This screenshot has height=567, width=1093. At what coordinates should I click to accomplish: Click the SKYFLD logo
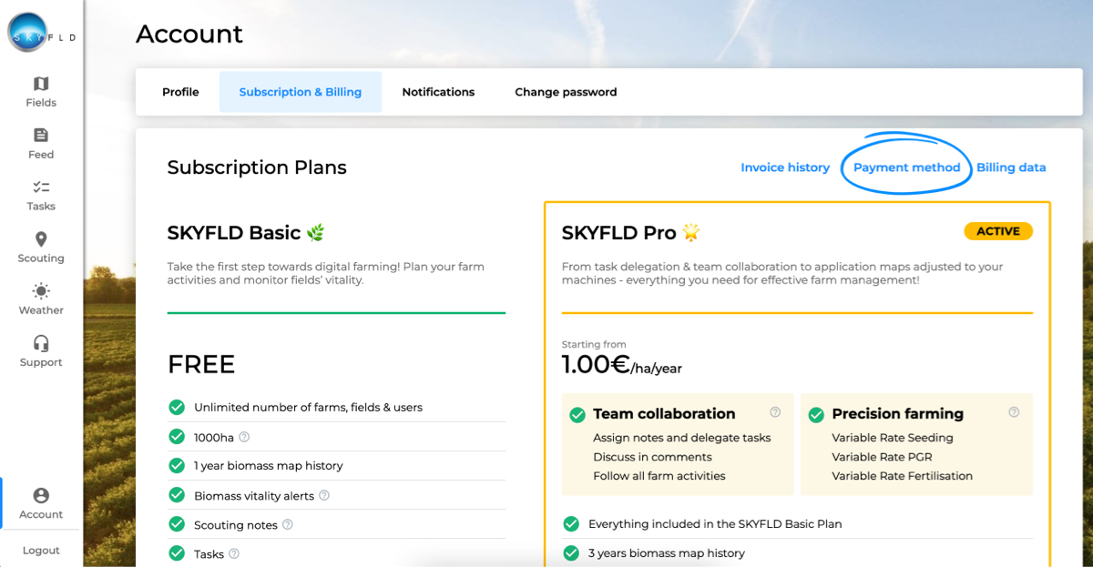41,34
